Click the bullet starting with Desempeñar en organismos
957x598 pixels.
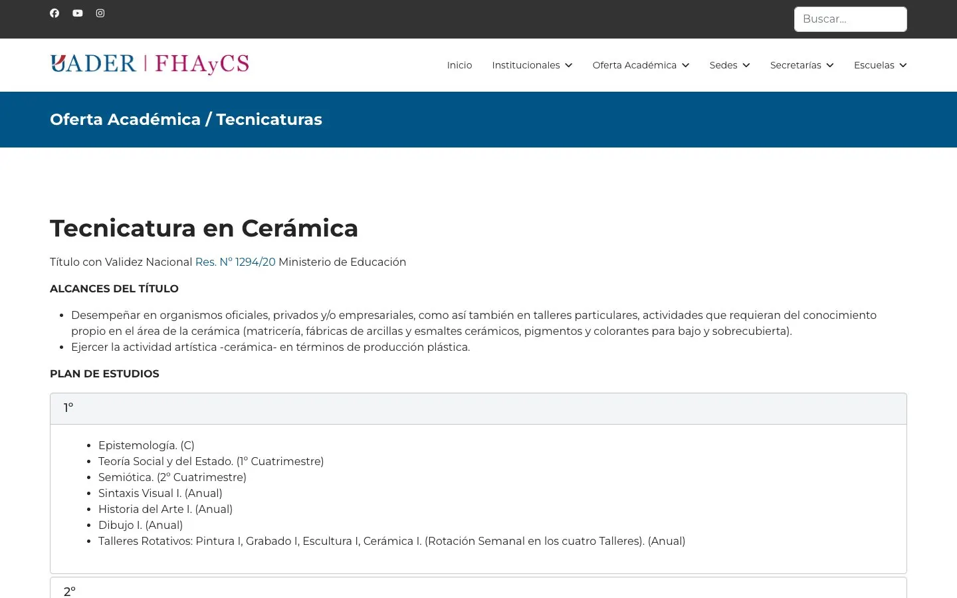474,323
